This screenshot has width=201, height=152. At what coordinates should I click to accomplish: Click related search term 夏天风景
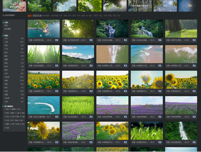tap(55, 16)
